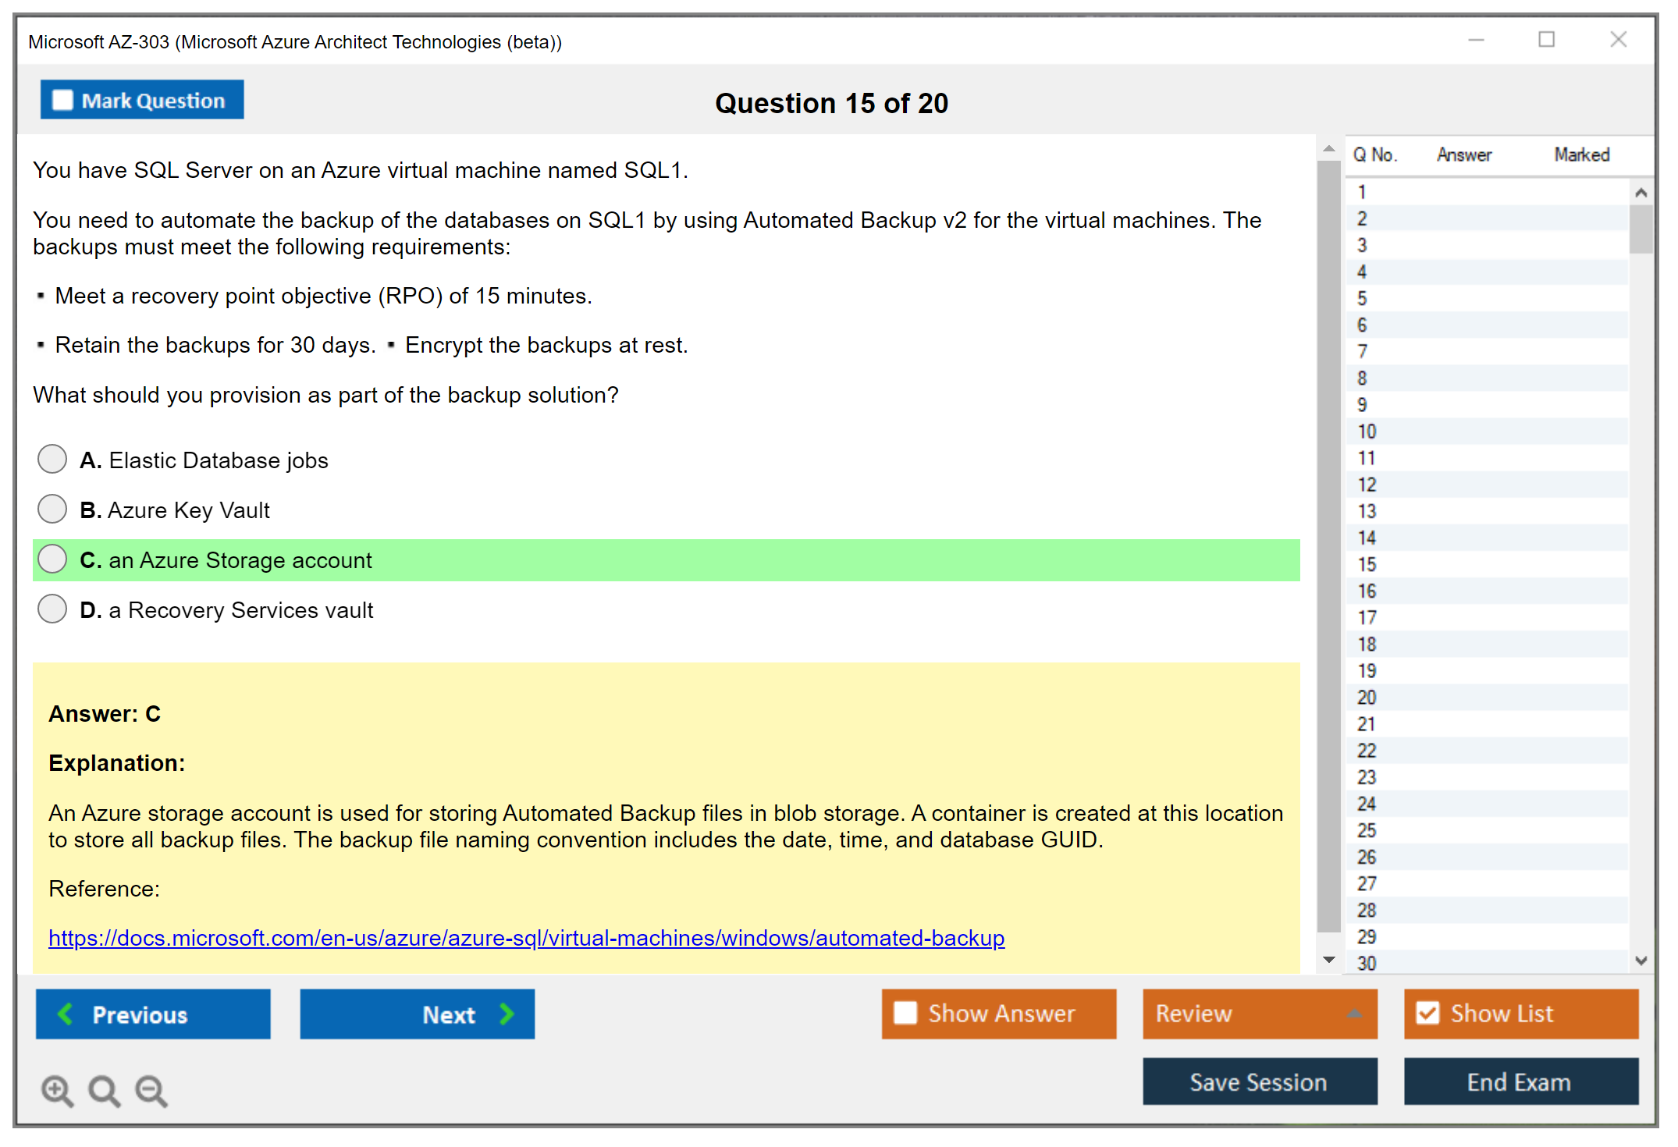This screenshot has height=1147, width=1678.
Task: Click the zoom out magnifier icon
Action: click(151, 1090)
